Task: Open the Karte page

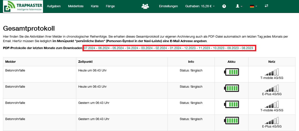Action: pyautogui.click(x=95, y=6)
